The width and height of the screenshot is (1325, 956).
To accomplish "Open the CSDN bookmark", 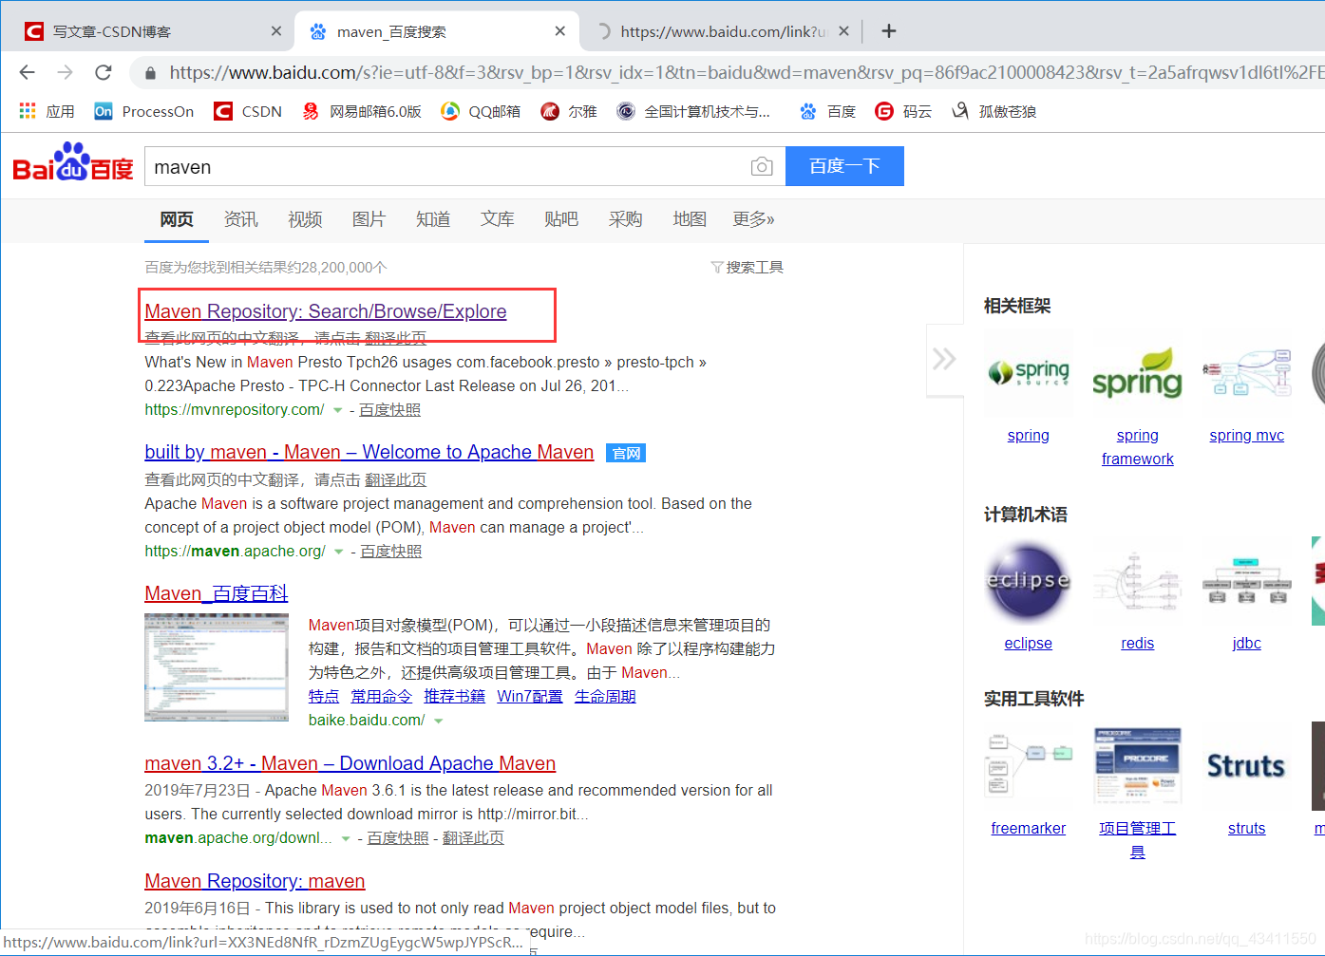I will tap(248, 111).
